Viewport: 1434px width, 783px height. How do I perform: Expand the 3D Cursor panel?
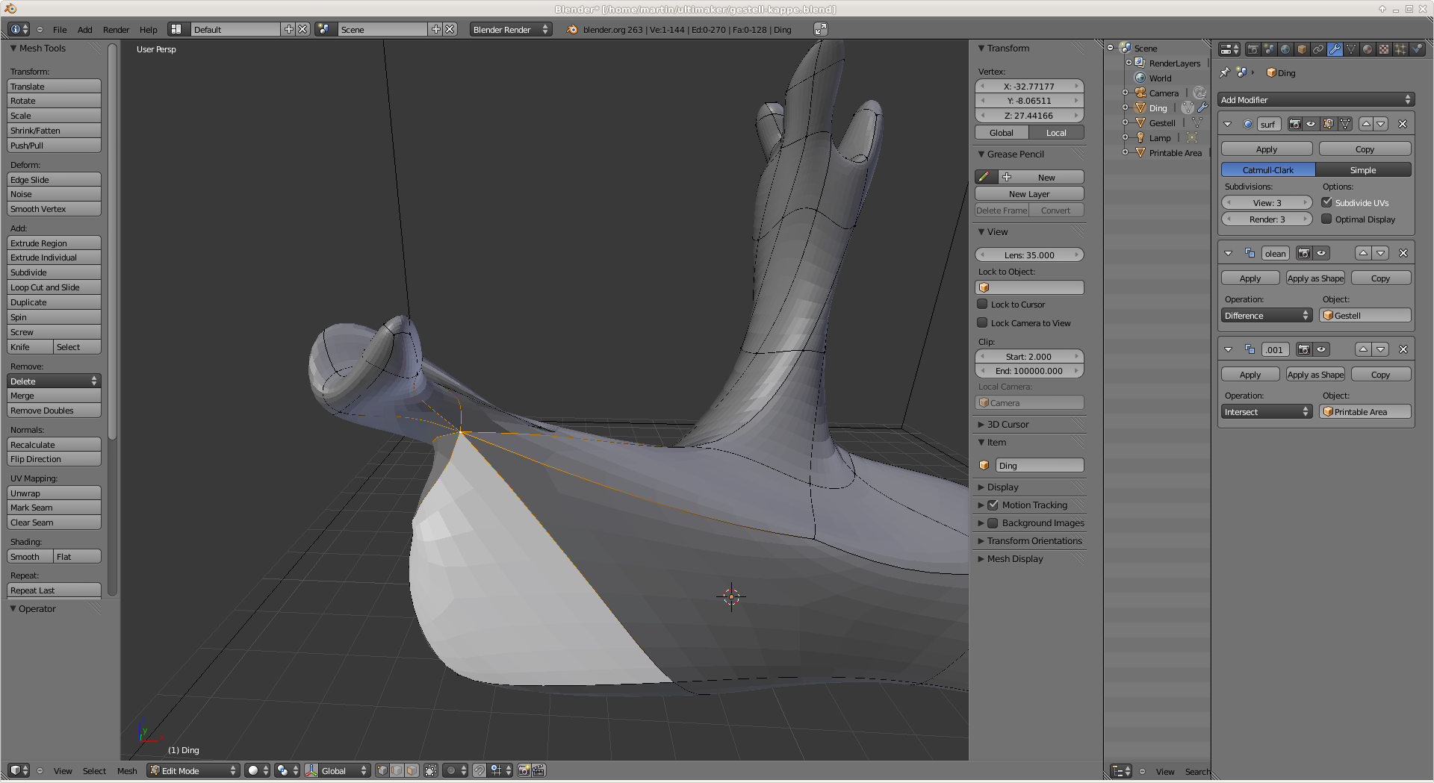click(1008, 425)
